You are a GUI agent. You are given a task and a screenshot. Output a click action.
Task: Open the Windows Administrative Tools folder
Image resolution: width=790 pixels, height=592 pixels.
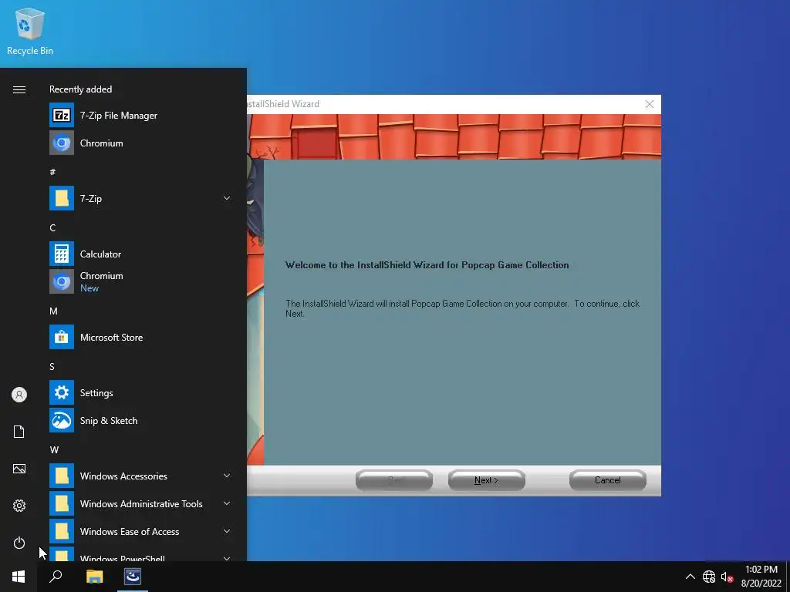point(141,503)
